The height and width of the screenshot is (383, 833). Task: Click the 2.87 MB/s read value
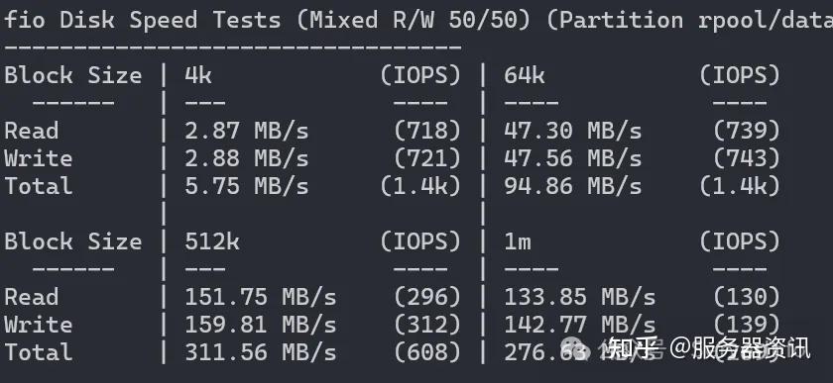247,131
